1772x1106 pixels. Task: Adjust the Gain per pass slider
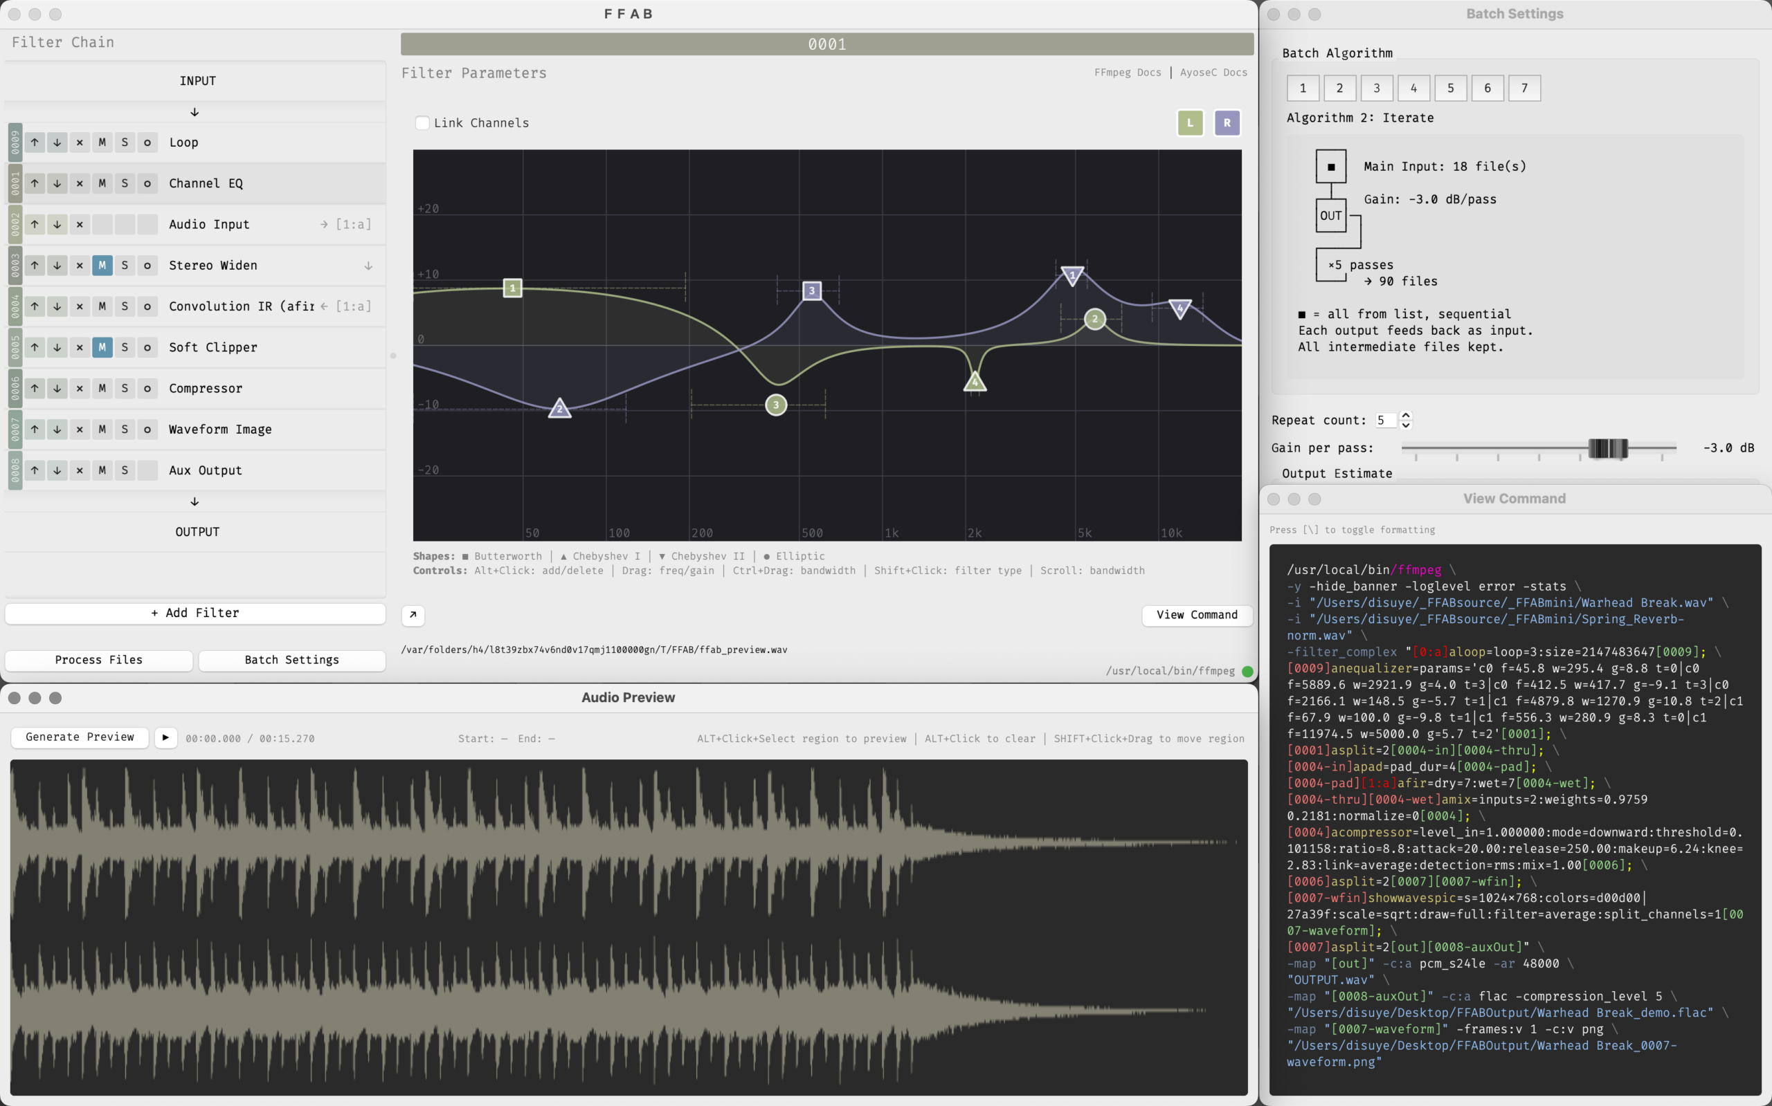tap(1607, 448)
